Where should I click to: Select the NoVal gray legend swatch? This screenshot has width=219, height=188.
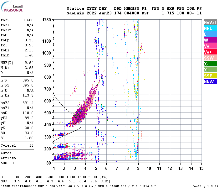pyautogui.click(x=210, y=22)
